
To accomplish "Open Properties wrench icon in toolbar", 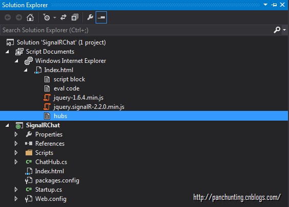I will pos(90,17).
